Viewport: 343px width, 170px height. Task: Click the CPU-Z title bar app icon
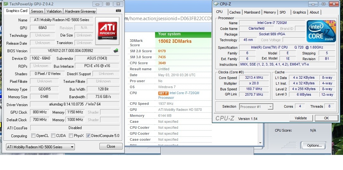(x=216, y=4)
